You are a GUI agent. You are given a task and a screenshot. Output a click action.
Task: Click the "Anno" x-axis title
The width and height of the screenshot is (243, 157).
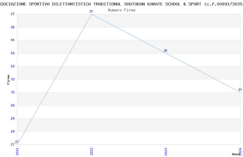click(x=236, y=154)
